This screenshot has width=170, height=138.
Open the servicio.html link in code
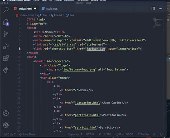(86, 128)
